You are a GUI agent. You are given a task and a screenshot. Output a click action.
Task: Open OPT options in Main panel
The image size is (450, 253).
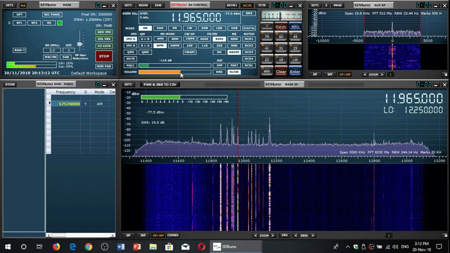(x=20, y=14)
